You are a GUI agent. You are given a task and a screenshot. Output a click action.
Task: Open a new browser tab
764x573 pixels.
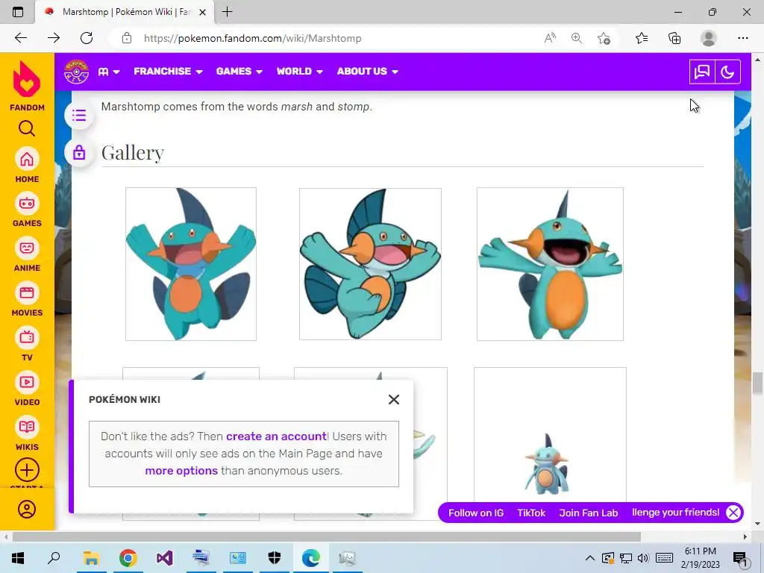(x=227, y=12)
